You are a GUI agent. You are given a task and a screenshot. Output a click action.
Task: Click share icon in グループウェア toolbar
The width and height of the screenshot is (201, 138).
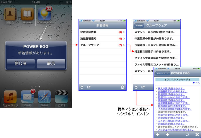click(x=143, y=87)
